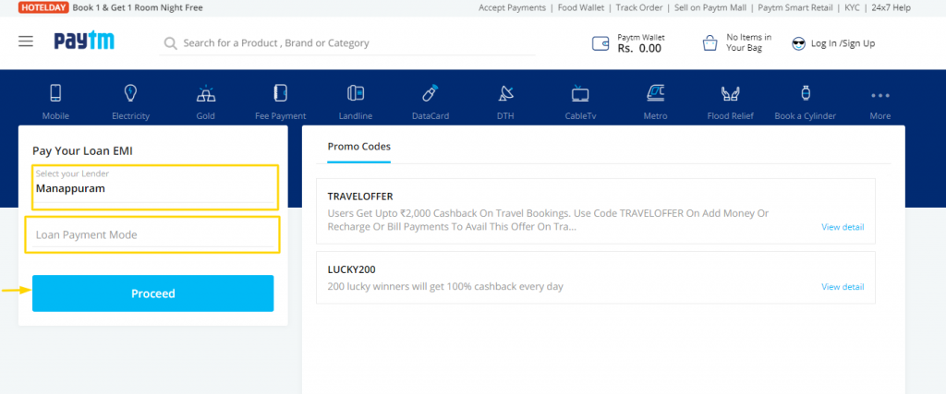Click the search magnifier icon
Screen dimensions: 946x394
[x=171, y=43]
